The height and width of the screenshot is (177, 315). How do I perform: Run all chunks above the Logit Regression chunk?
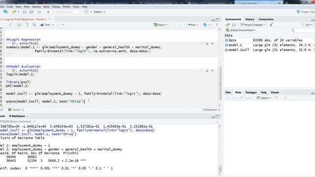(x=207, y=44)
